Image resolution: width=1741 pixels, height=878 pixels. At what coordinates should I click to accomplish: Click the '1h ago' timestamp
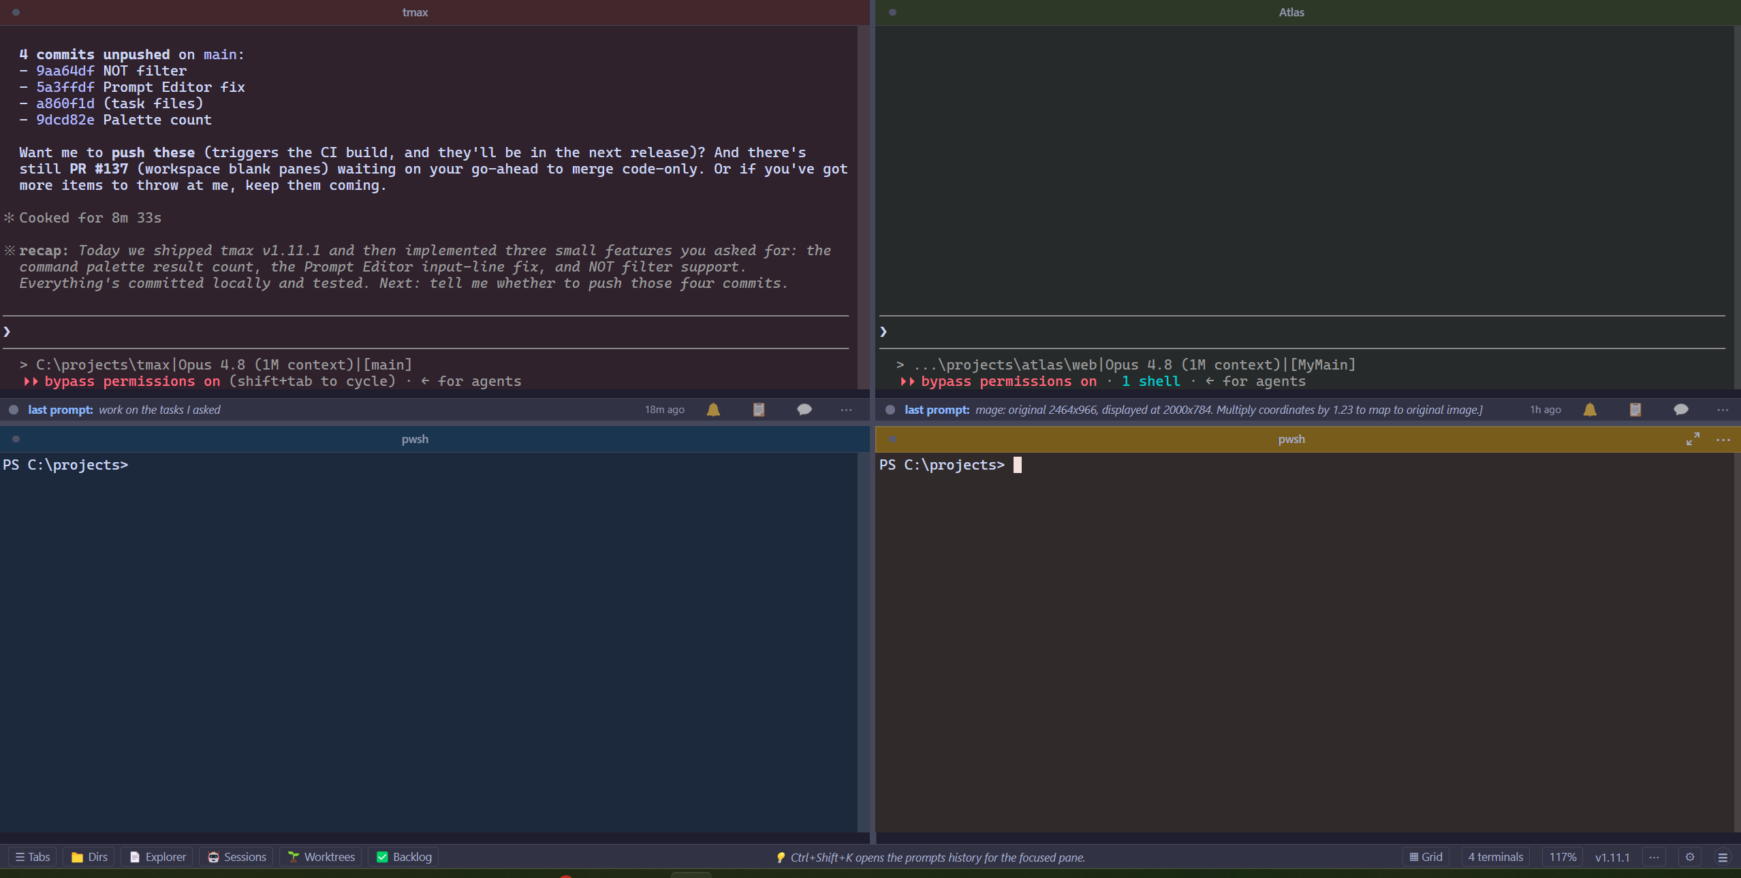pyautogui.click(x=1546, y=410)
